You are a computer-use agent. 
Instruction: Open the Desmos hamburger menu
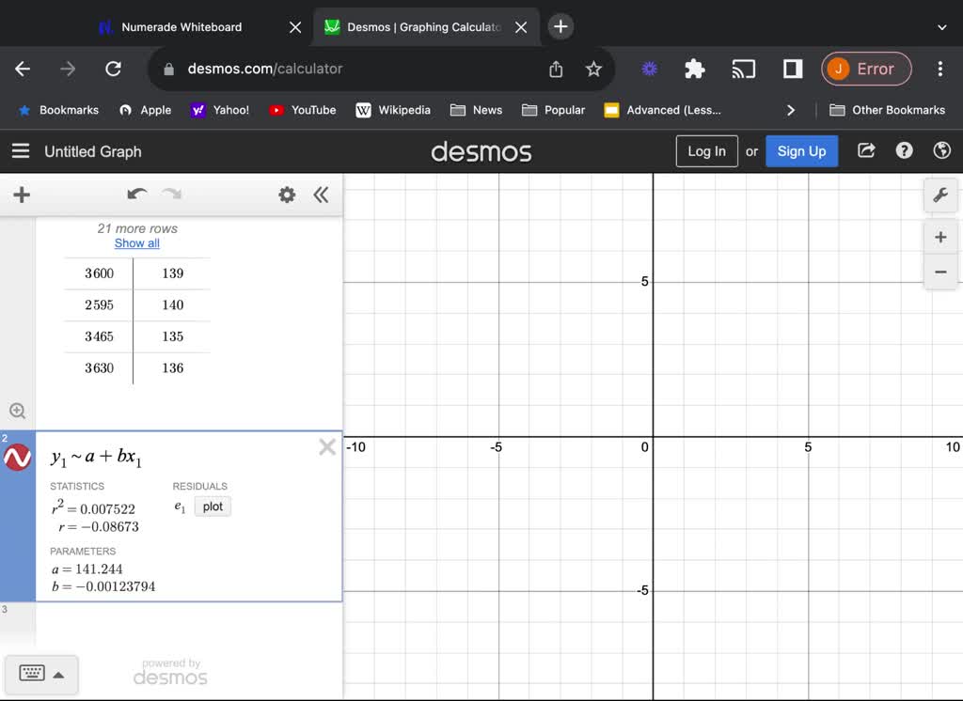pos(21,151)
